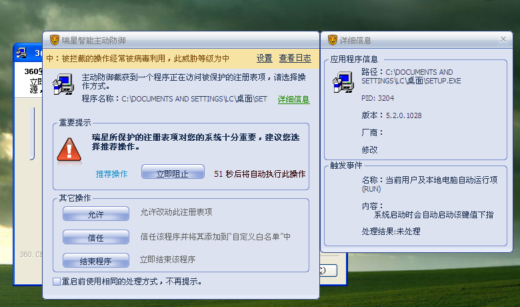520x307 pixels.
Task: Click the PID: 3204 text
Action: pyautogui.click(x=378, y=98)
